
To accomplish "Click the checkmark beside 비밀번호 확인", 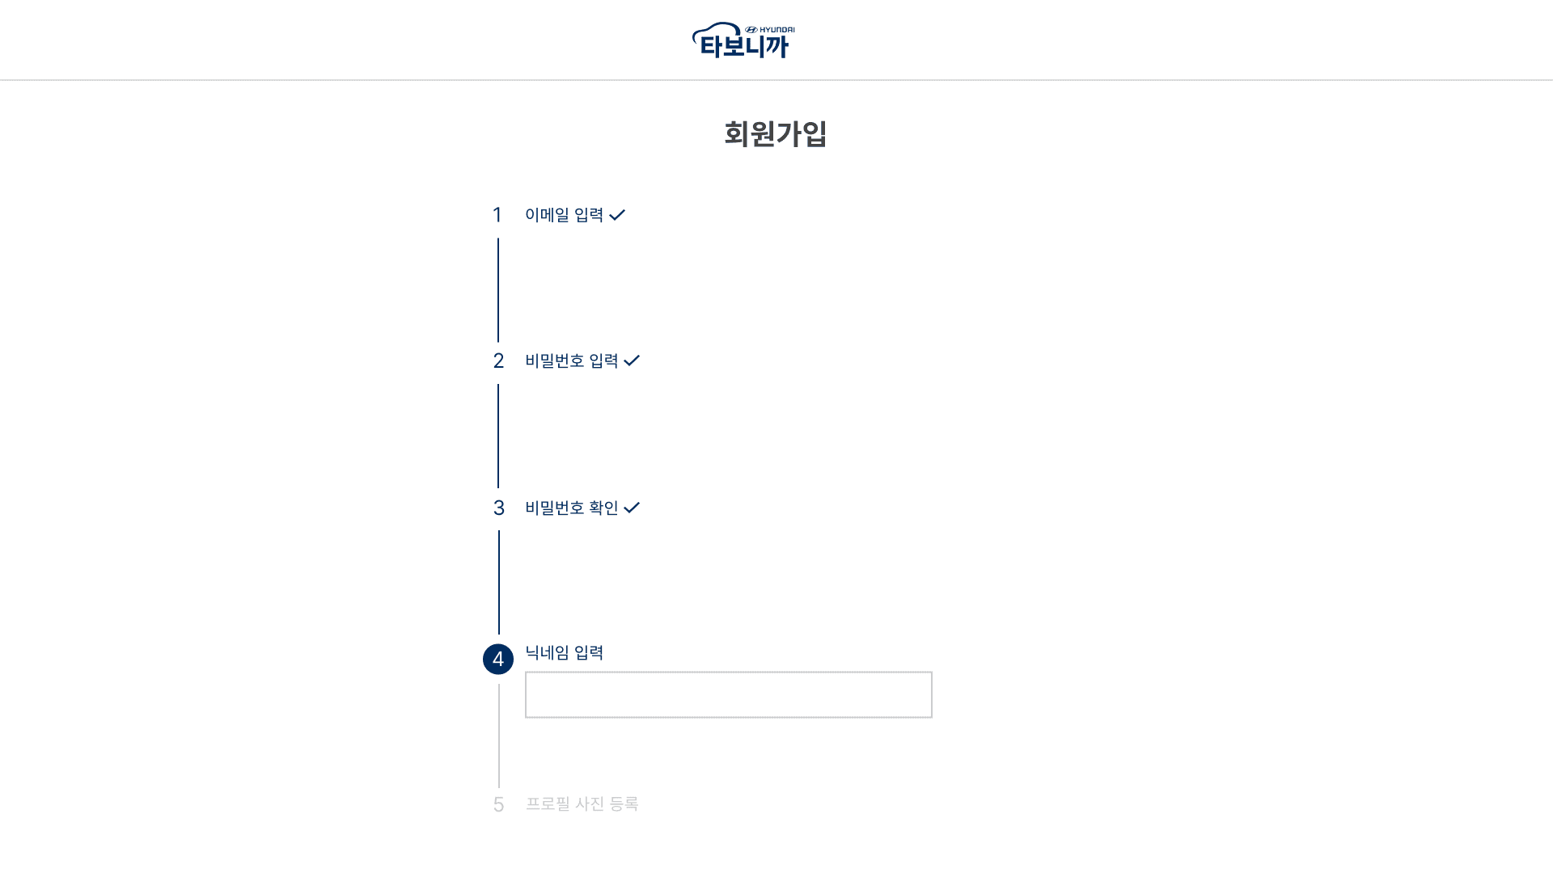I will coord(633,508).
